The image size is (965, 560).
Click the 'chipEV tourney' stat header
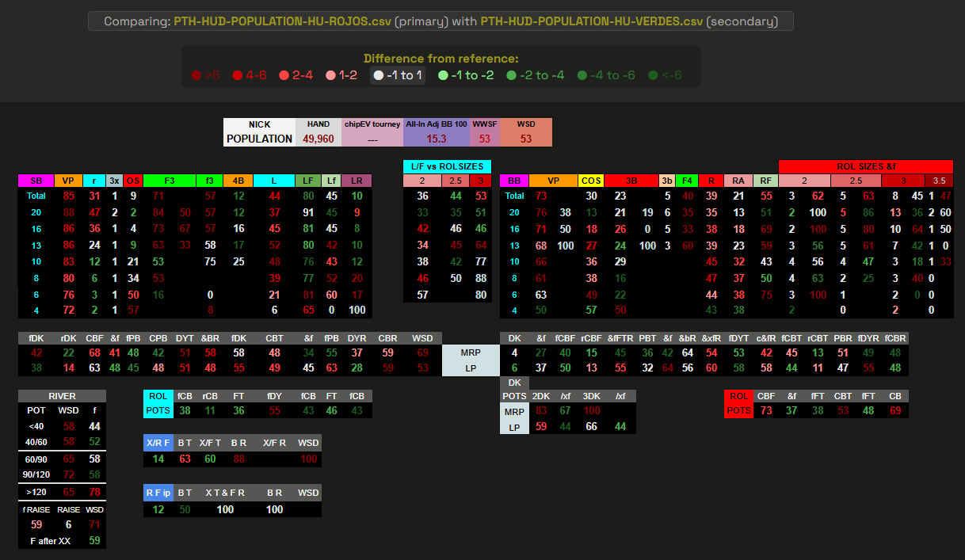click(x=372, y=124)
